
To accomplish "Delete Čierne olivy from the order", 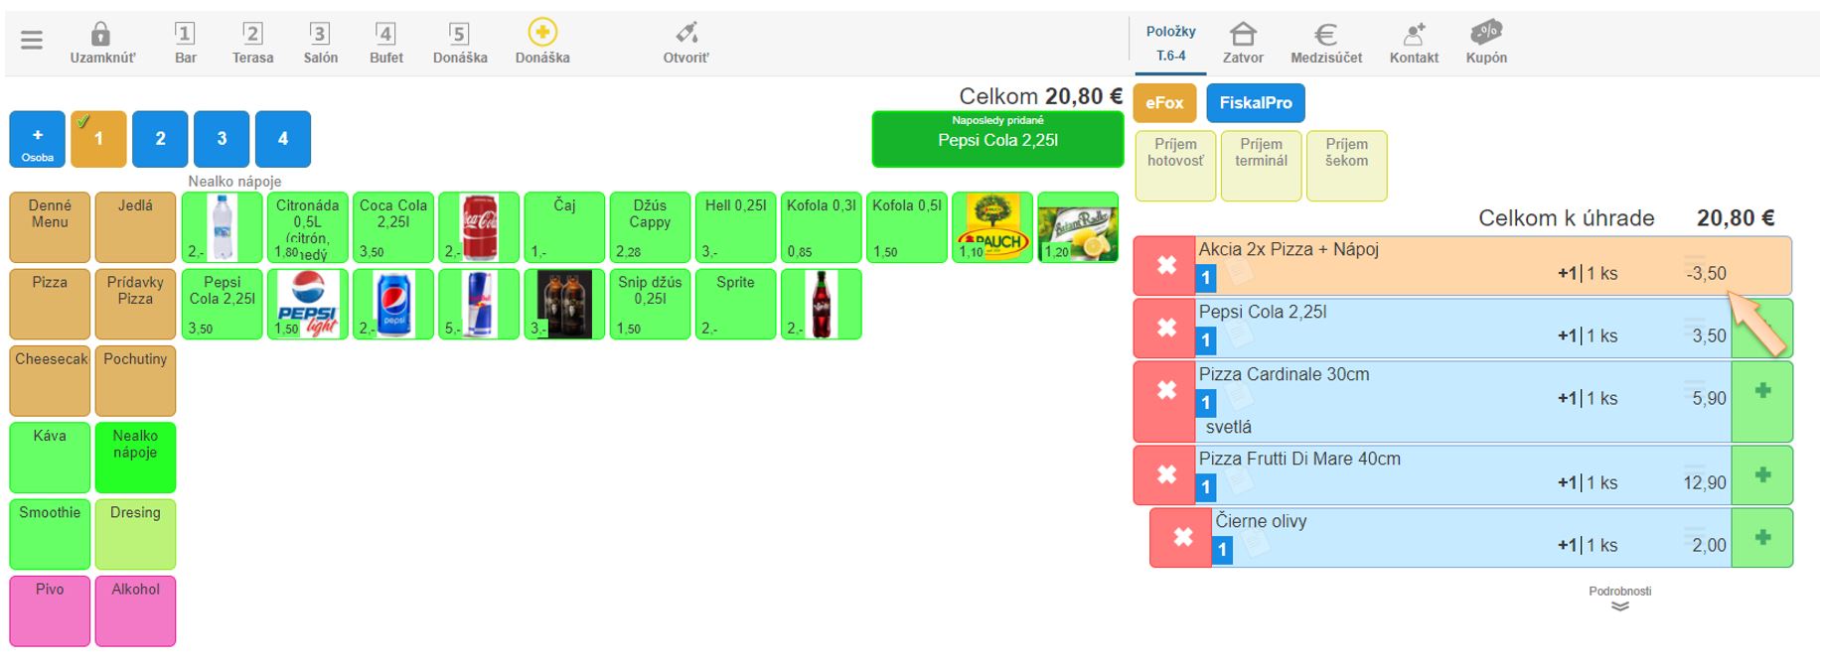I will tap(1182, 538).
